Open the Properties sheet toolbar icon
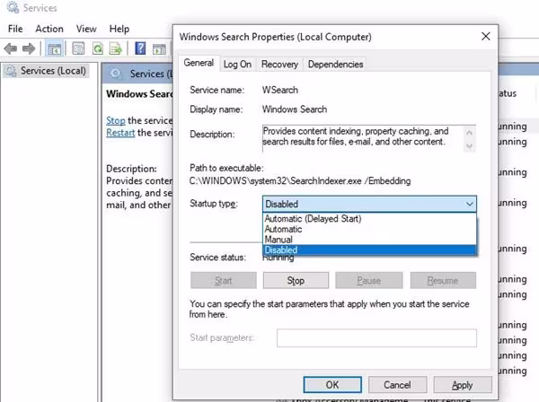 click(78, 48)
